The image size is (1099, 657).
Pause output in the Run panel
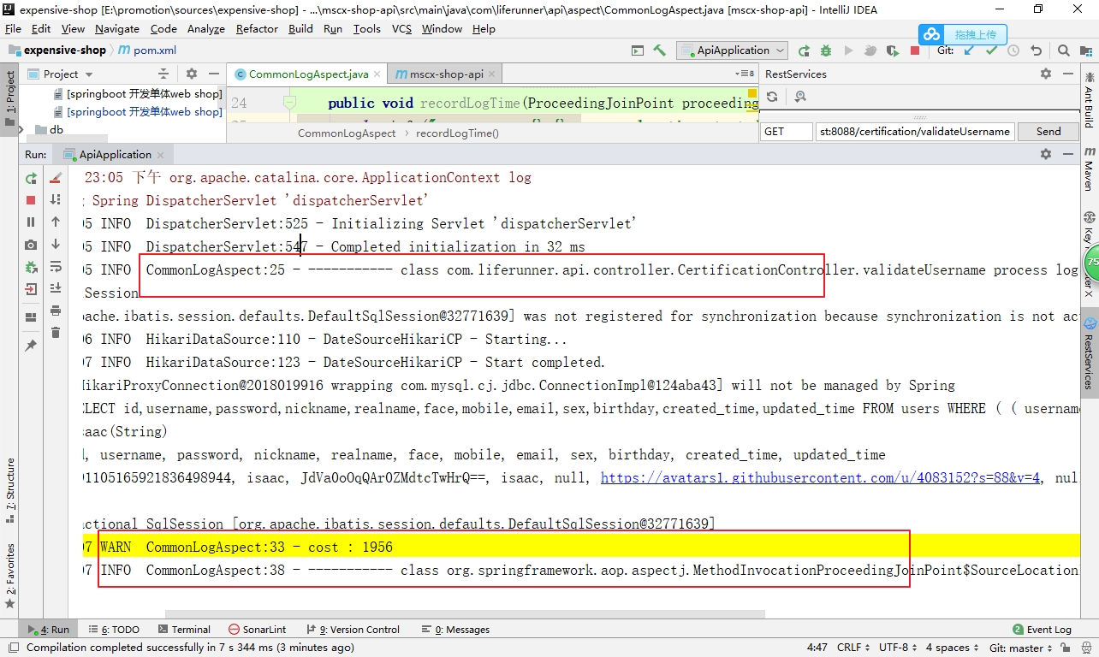[31, 222]
